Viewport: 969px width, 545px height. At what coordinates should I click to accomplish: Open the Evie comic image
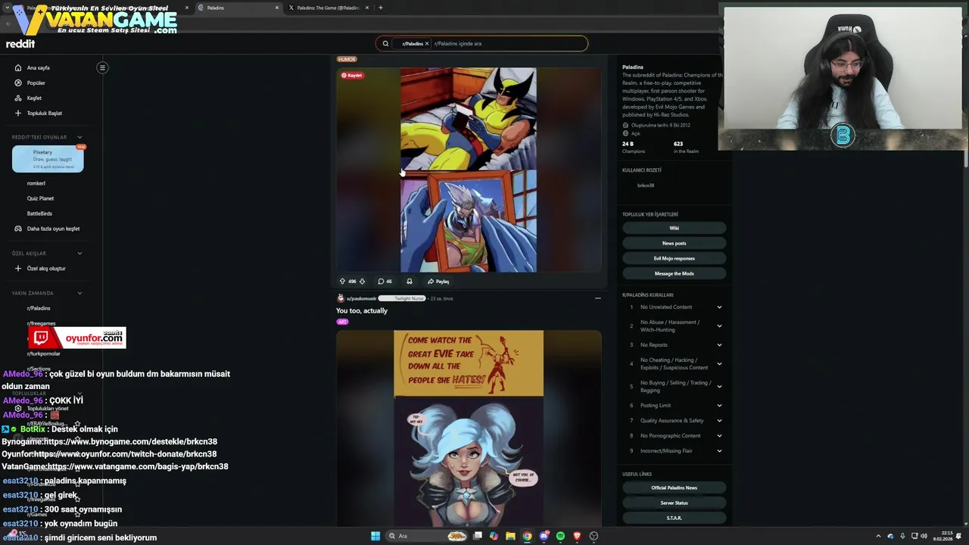click(469, 428)
